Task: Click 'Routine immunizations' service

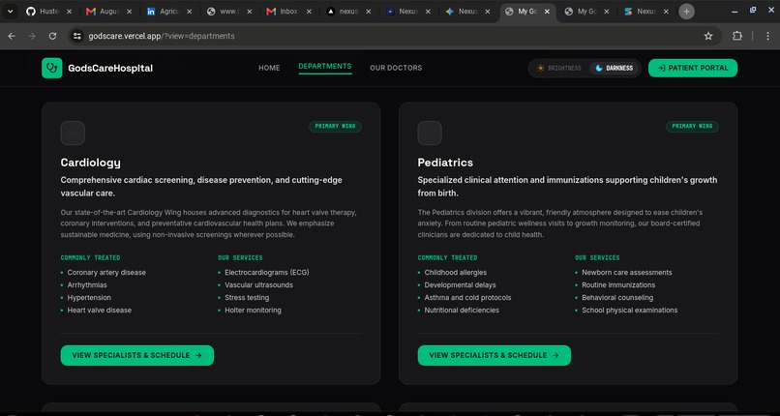Action: pyautogui.click(x=618, y=284)
